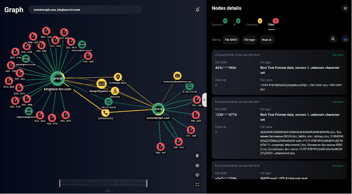Click the search icon in Nodes details
Image resolution: width=352 pixels, height=194 pixels.
point(333,39)
